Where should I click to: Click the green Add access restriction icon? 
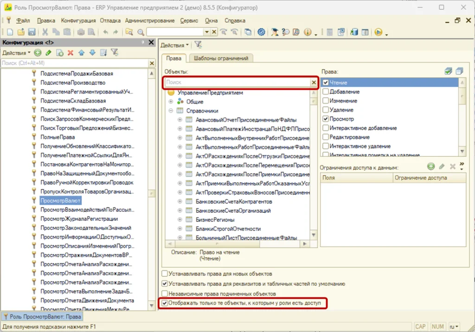click(x=431, y=166)
